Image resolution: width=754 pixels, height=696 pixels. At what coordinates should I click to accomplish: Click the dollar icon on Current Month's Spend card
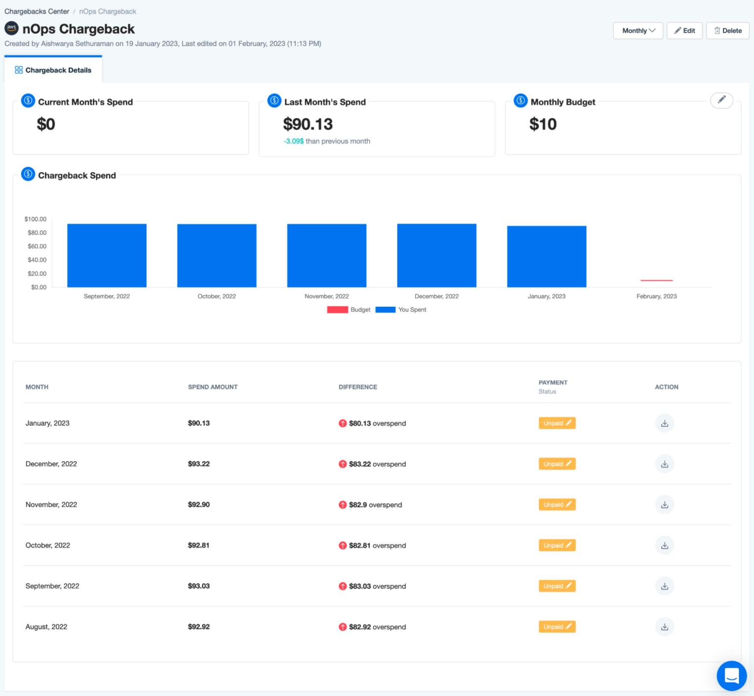[x=28, y=100]
